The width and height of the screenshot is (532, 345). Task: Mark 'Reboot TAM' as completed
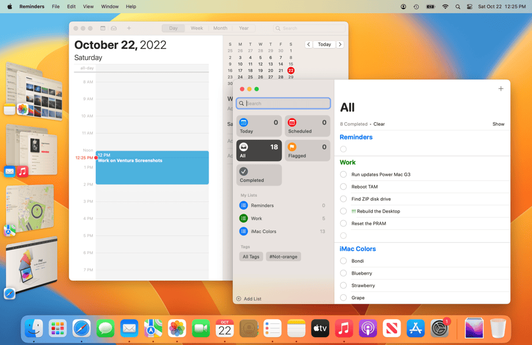(x=343, y=187)
